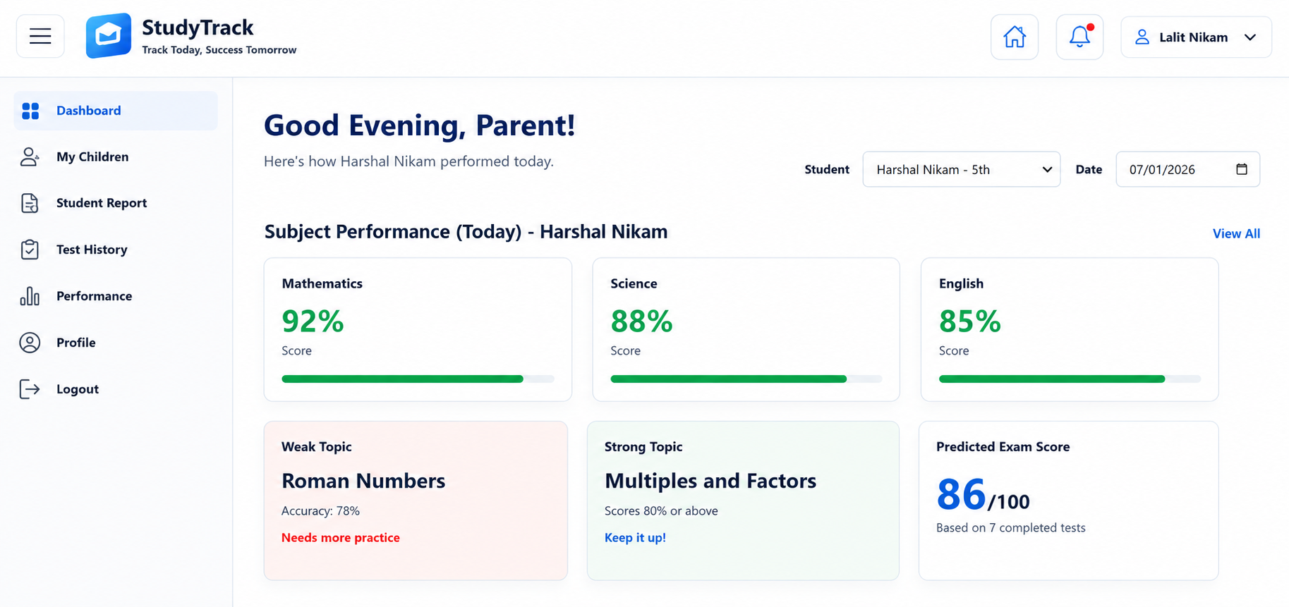This screenshot has width=1289, height=607.
Task: Click Based on 7 completed tests
Action: [1010, 528]
